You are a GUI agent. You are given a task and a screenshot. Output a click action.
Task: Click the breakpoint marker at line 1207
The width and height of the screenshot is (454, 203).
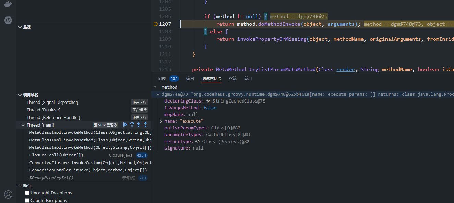point(155,24)
